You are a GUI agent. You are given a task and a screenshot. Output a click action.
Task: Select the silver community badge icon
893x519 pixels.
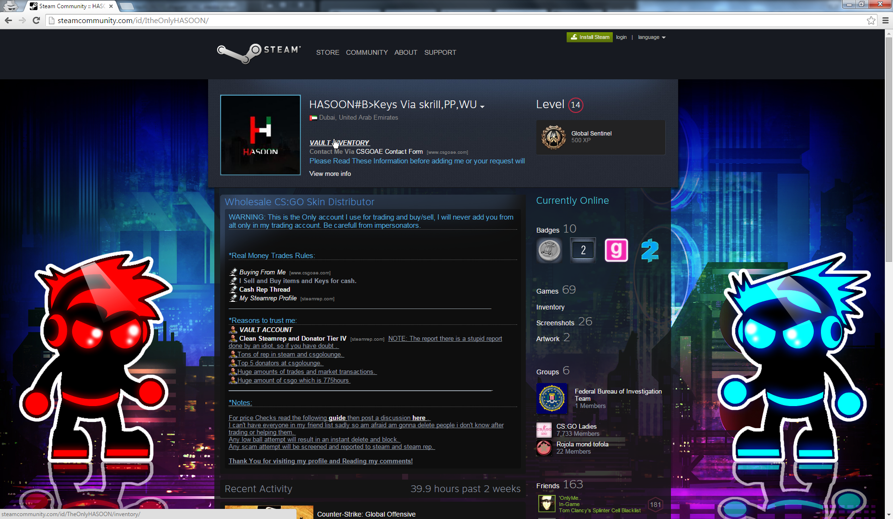[x=549, y=250]
